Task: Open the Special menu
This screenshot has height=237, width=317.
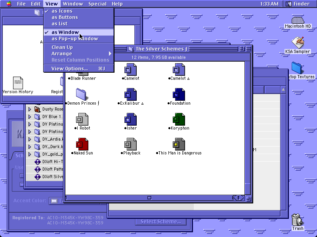Action: point(97,4)
